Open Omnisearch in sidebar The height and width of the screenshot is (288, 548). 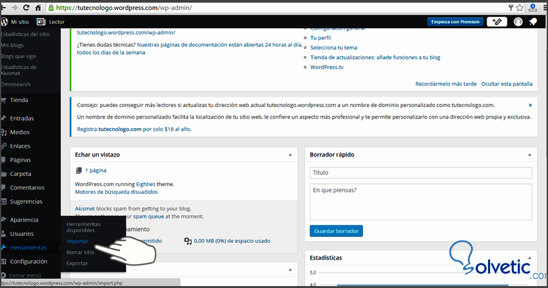click(15, 84)
